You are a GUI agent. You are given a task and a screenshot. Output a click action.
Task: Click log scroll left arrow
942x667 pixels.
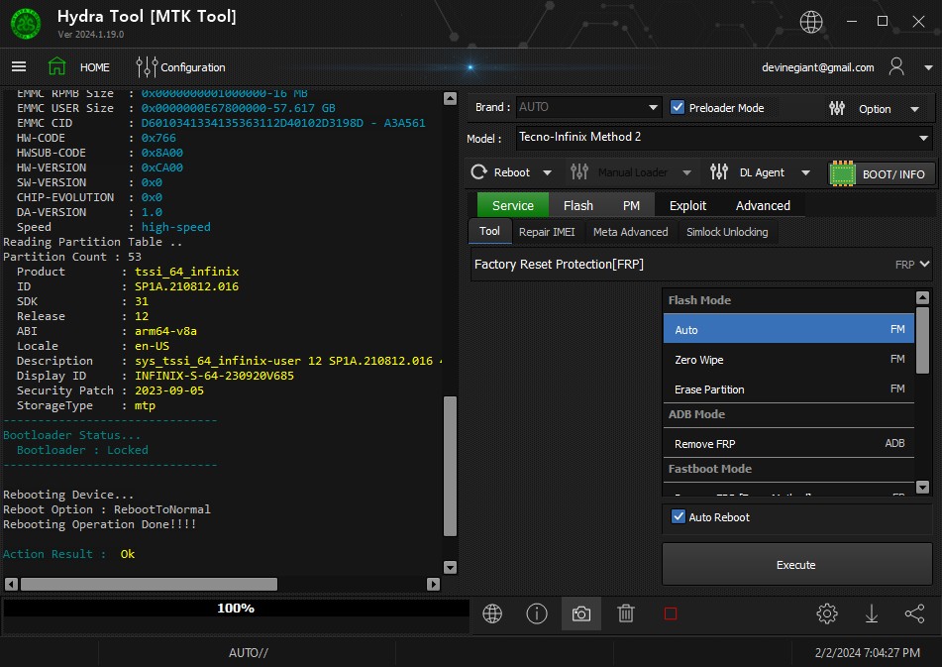pyautogui.click(x=11, y=584)
